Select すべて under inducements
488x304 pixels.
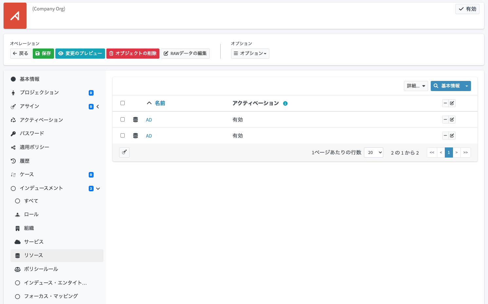31,201
